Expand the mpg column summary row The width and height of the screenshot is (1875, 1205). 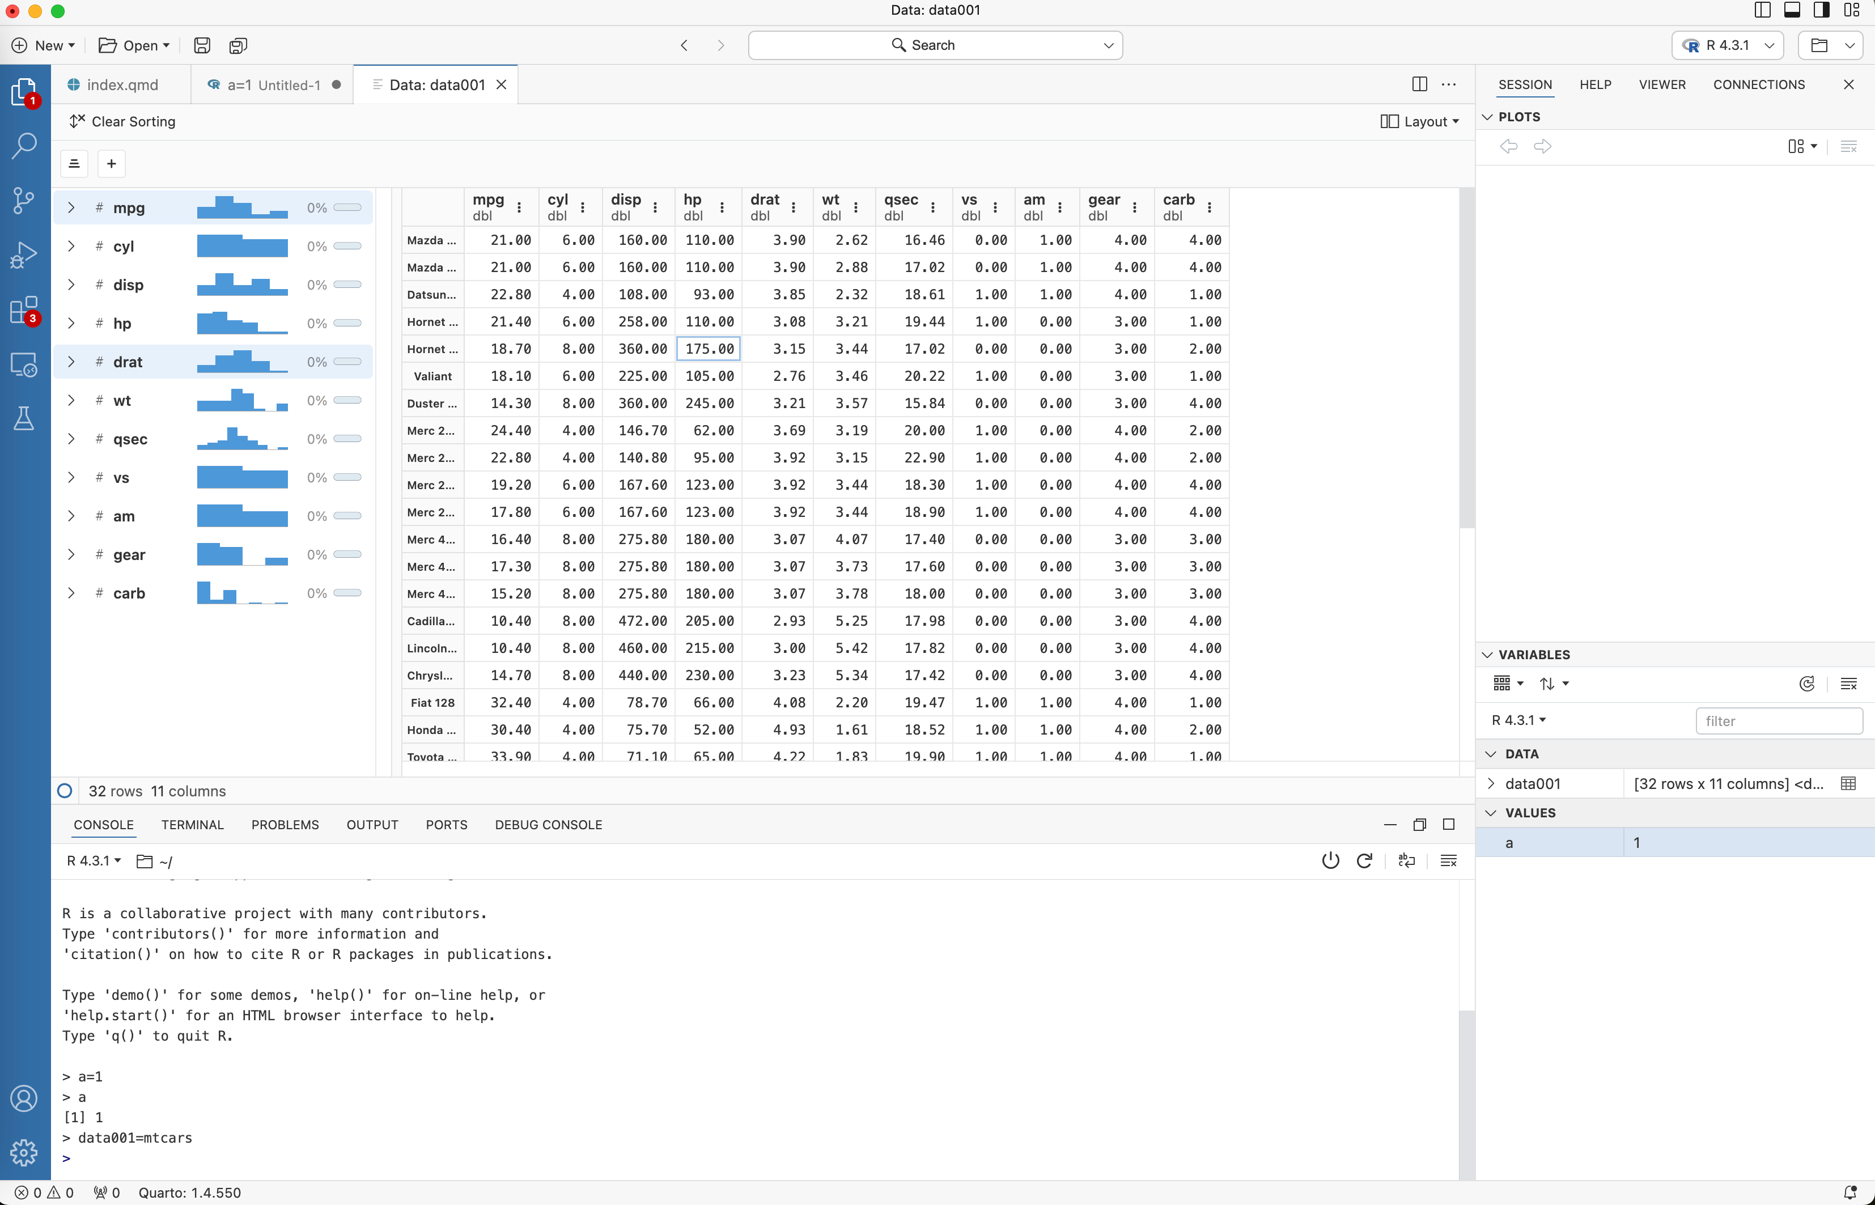point(71,207)
